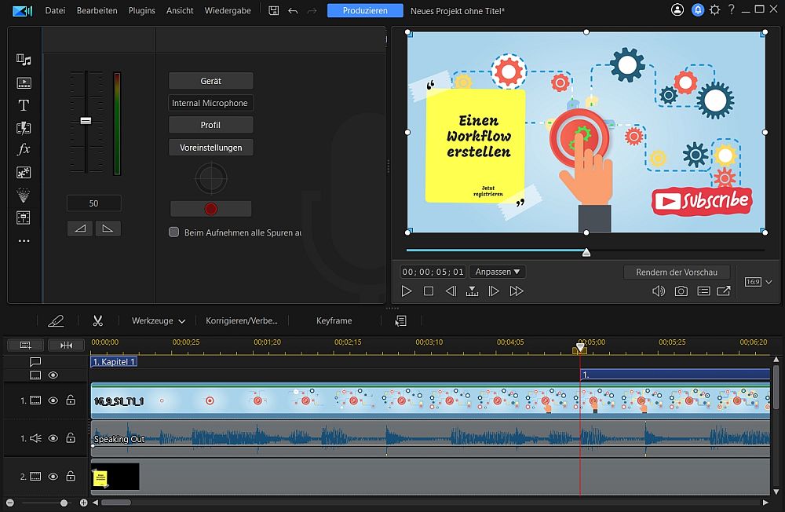The image size is (785, 512).
Task: Open the 16:9 aspect ratio dropdown
Action: (x=758, y=282)
